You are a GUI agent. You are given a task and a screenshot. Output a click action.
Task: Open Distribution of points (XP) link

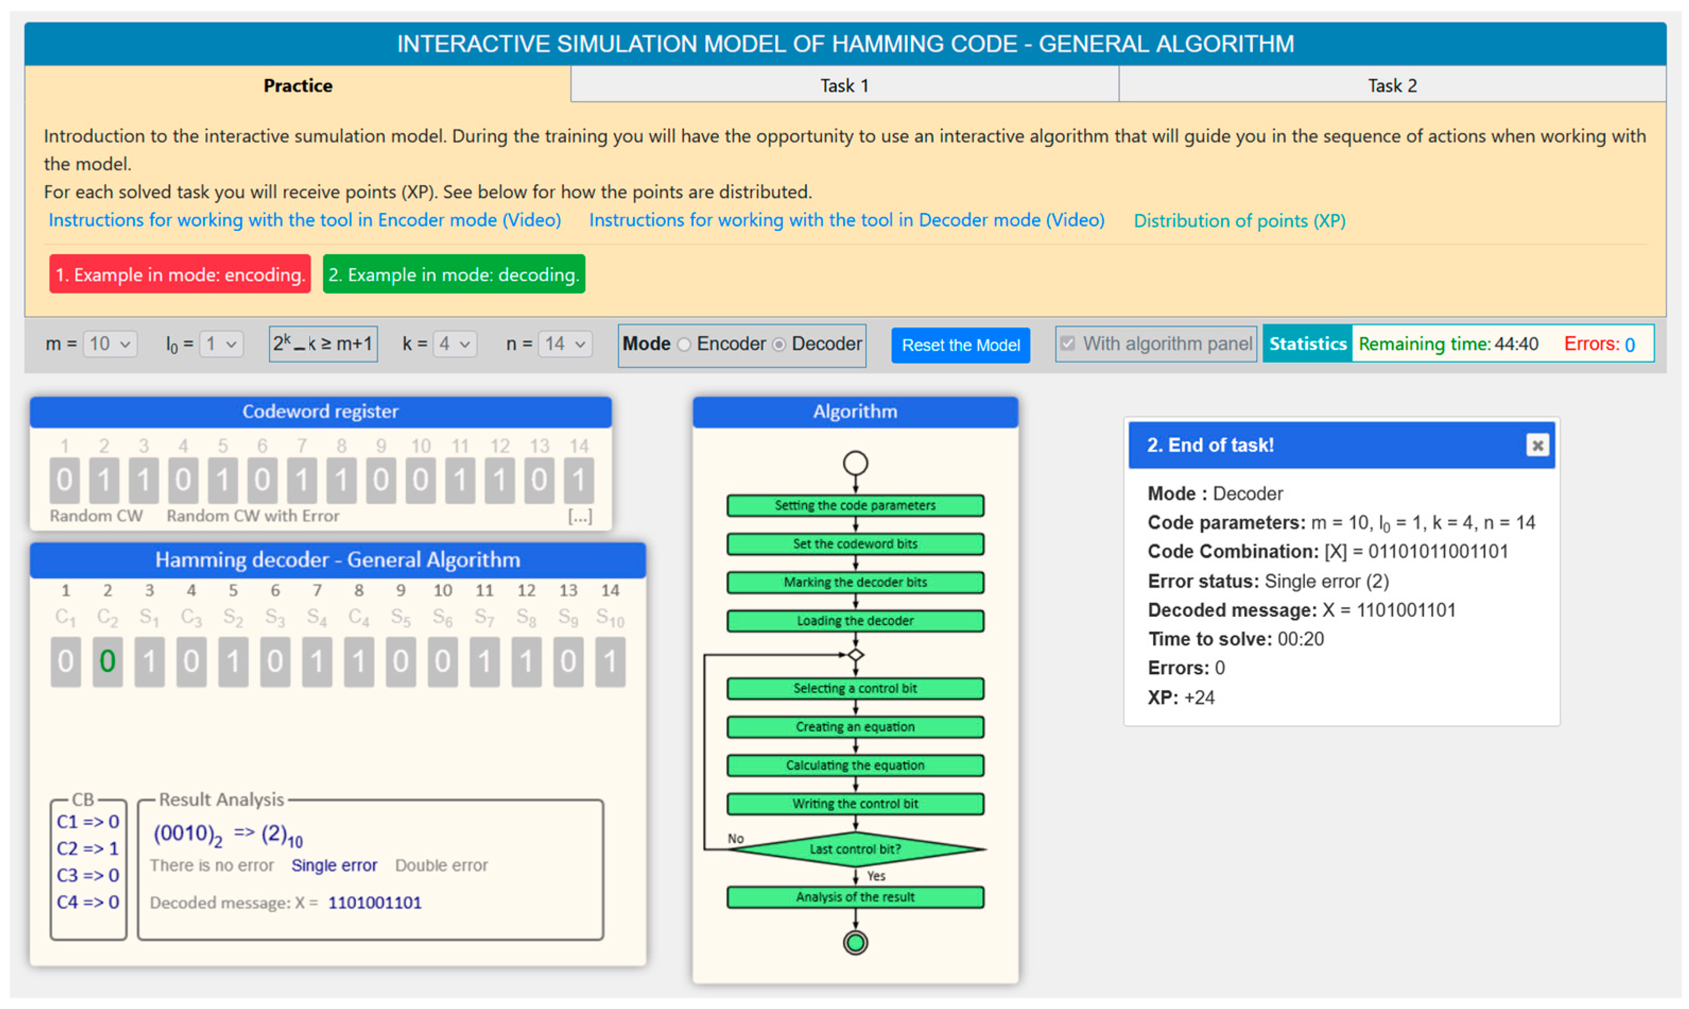(x=1239, y=220)
